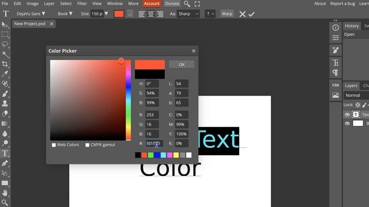Pick the cyan preset swatch
The height and width of the screenshot is (207, 369).
click(163, 155)
